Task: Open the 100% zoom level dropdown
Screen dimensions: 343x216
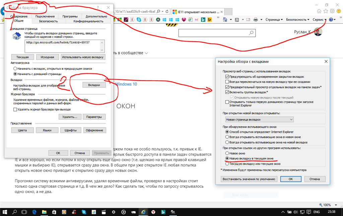Action: (336, 205)
